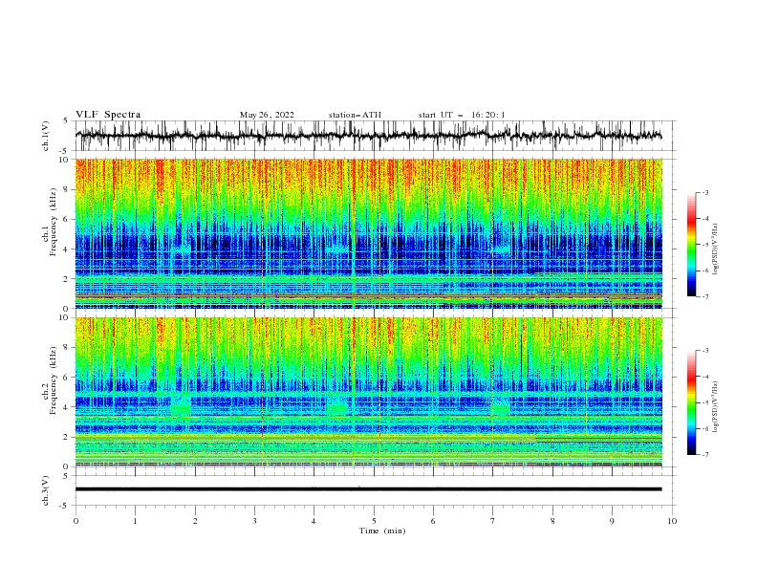The height and width of the screenshot is (585, 757).
Task: Click the "8" kHz tick of ch.1 spectrogram
Action: [x=66, y=189]
